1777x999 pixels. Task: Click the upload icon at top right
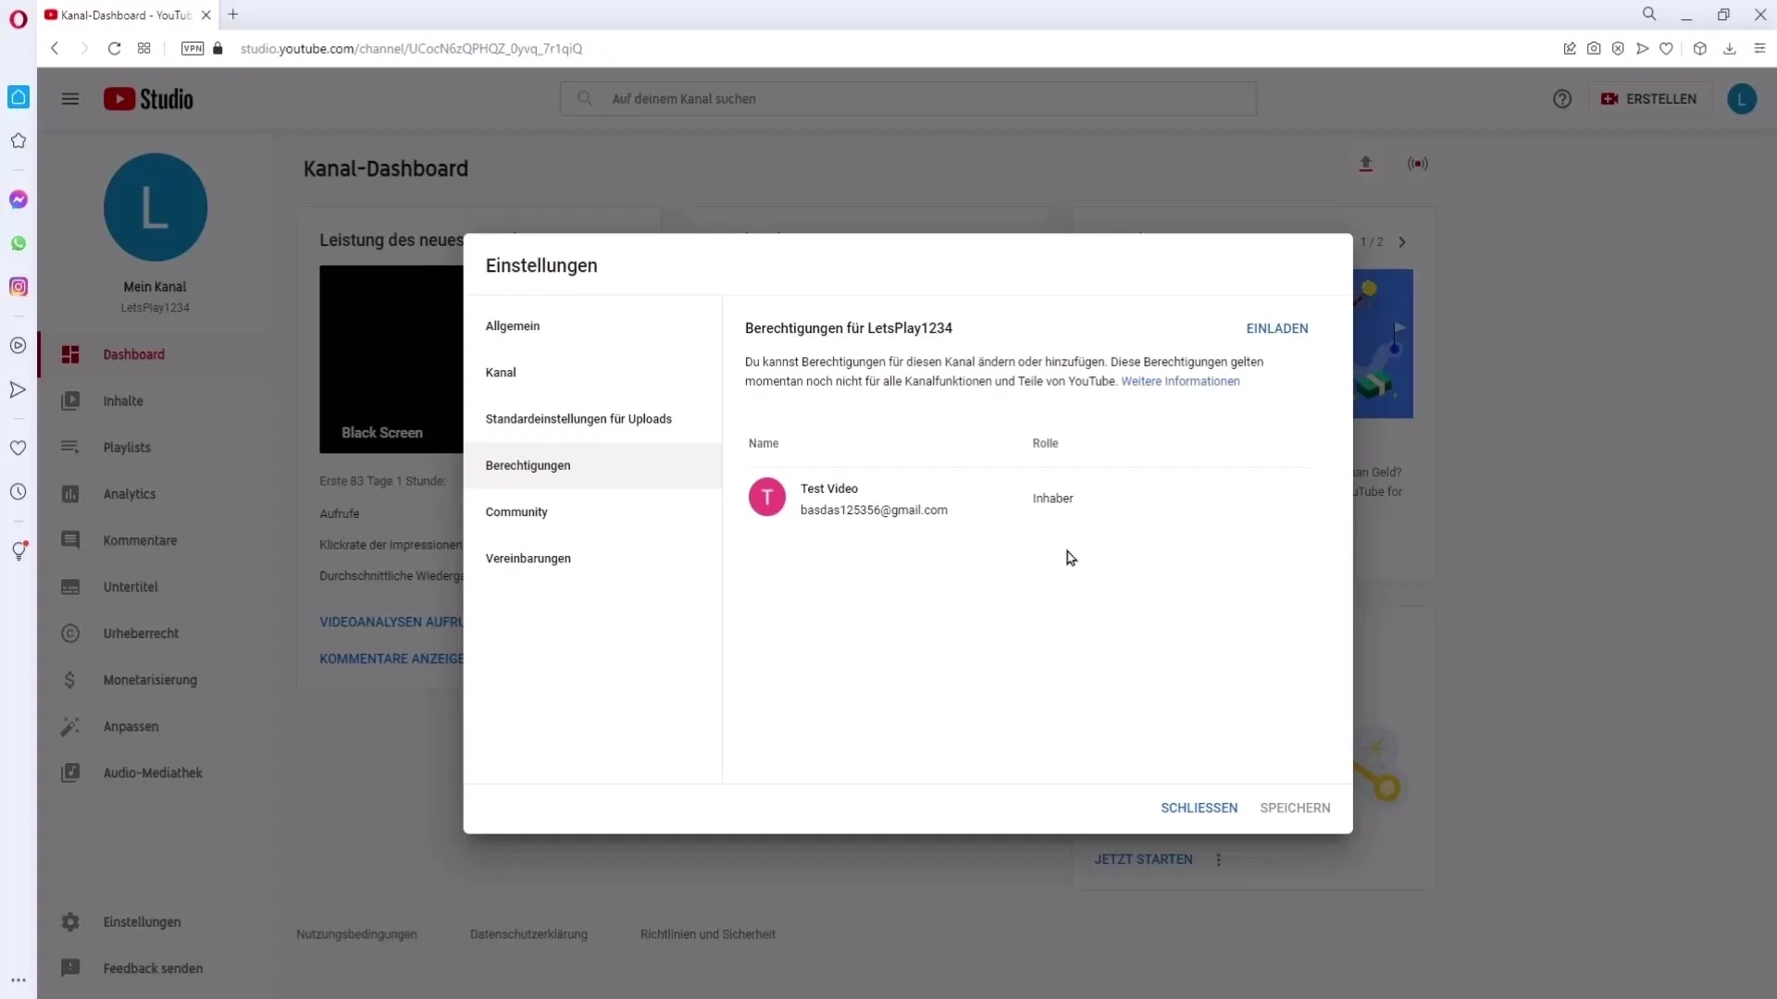pyautogui.click(x=1367, y=162)
